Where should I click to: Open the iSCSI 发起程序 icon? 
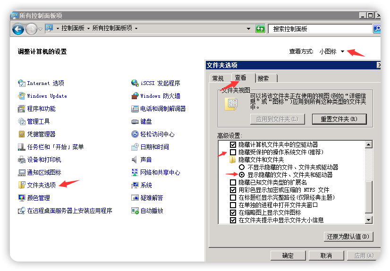click(x=135, y=83)
